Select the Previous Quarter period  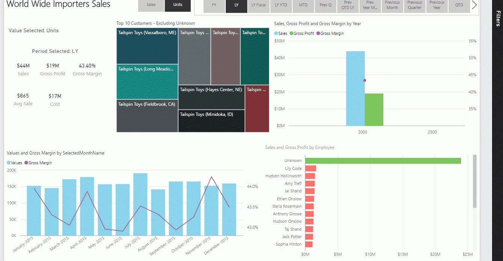coord(415,6)
